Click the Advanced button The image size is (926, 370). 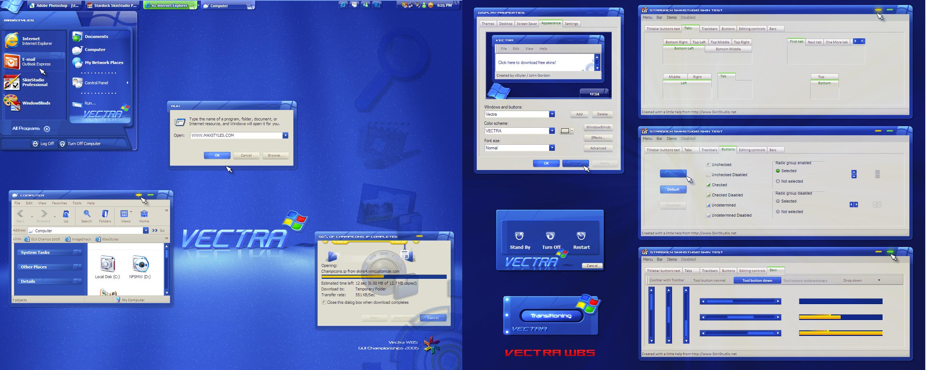(598, 148)
